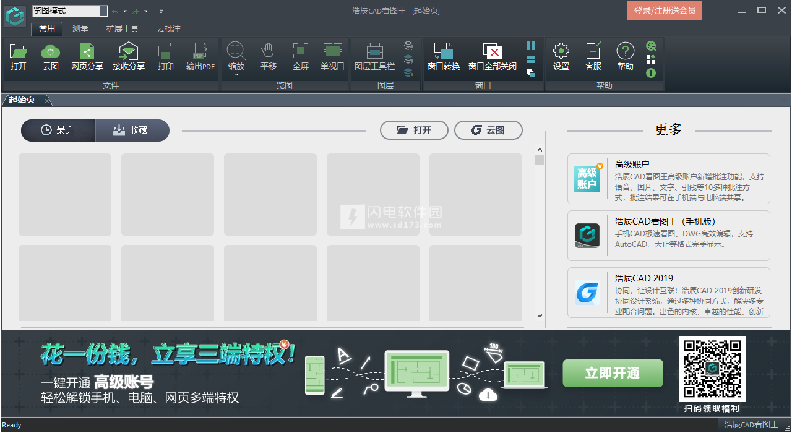Click the bottom layer-stack icon in 图层 group

(408, 73)
